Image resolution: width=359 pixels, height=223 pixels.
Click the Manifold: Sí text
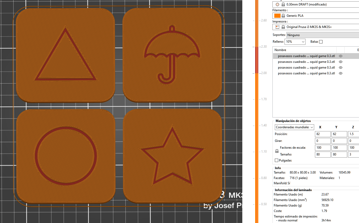[282, 183]
